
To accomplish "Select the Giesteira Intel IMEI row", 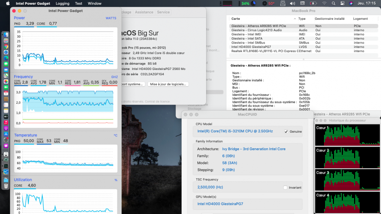I will tap(304, 34).
